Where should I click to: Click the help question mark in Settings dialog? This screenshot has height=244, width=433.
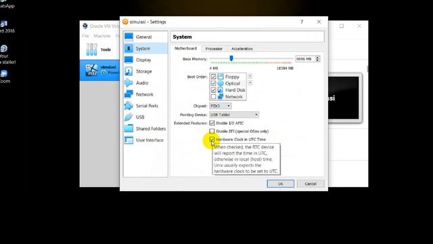302,22
